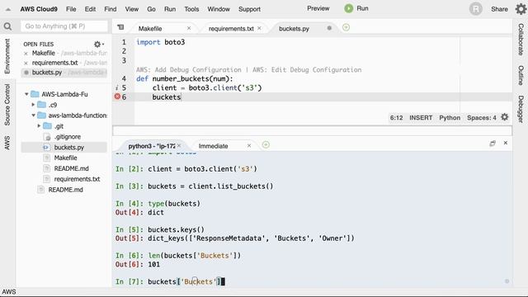
Task: Open the preferences gear icon at top right
Action: [x=521, y=9]
